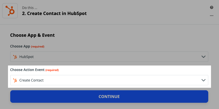Image resolution: width=219 pixels, height=109 pixels.
Task: Click the HubSpot text in app field
Action: pyautogui.click(x=26, y=57)
